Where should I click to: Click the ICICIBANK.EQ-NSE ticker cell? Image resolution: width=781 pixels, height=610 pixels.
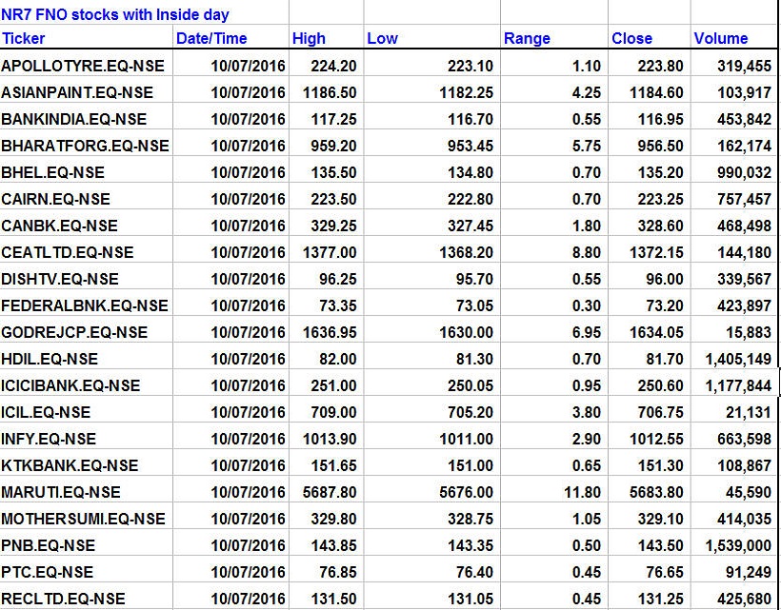point(70,385)
